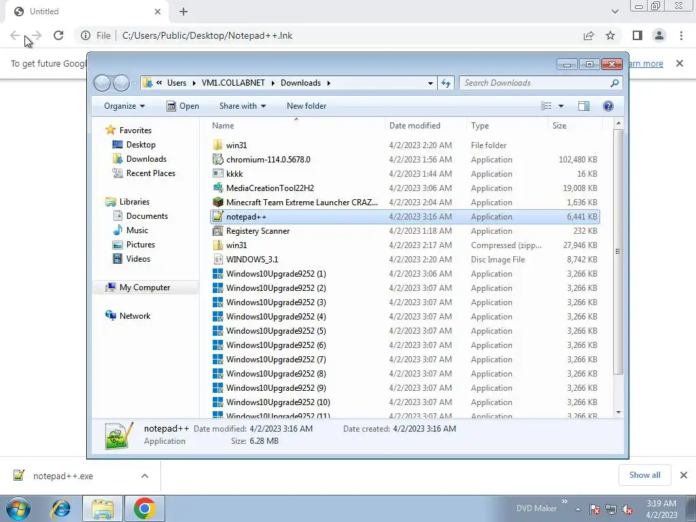
Task: Click the Windows Explorer taskbar icon
Action: click(x=103, y=508)
